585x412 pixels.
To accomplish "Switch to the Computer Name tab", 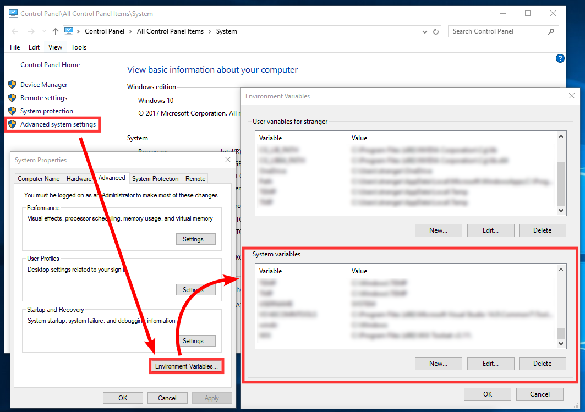I will pos(39,179).
